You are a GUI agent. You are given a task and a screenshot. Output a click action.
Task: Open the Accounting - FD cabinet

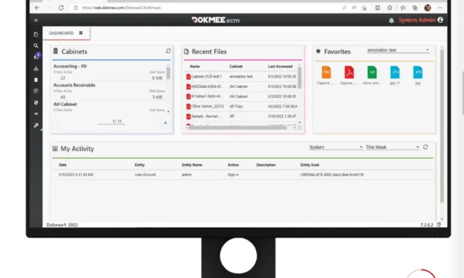[70, 66]
